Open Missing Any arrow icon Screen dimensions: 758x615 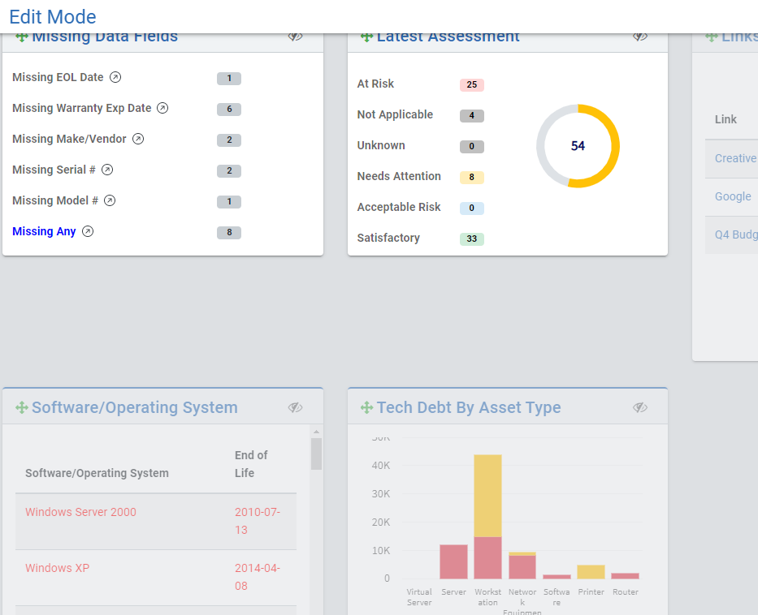pos(88,232)
